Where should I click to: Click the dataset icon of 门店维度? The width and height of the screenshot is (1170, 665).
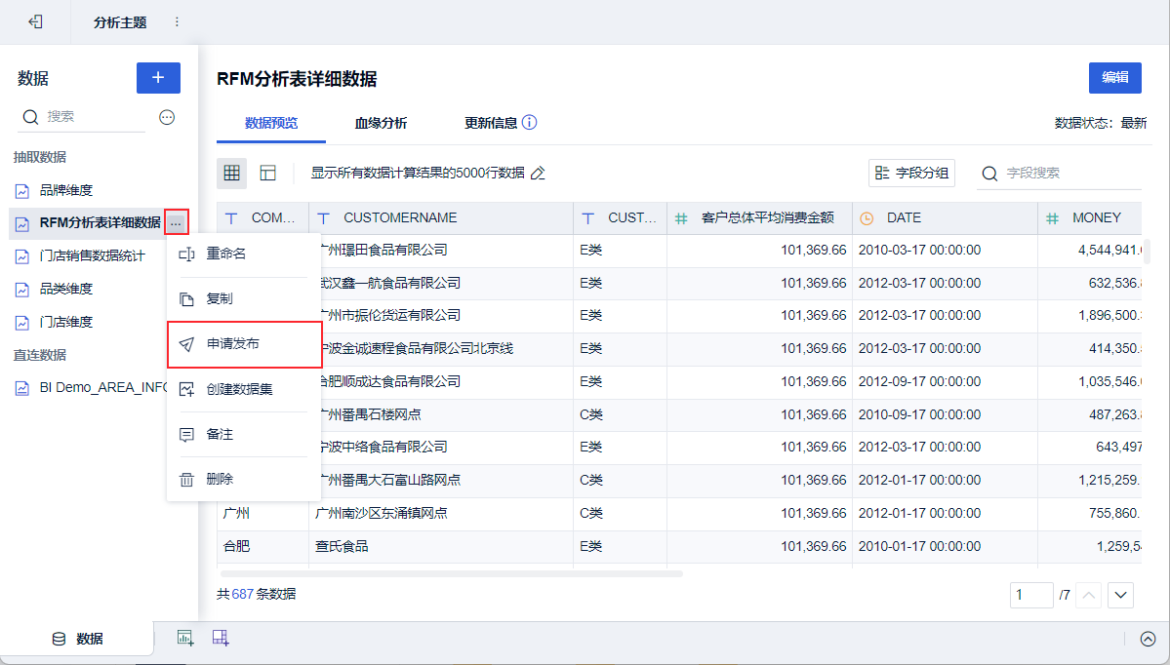[x=22, y=323]
